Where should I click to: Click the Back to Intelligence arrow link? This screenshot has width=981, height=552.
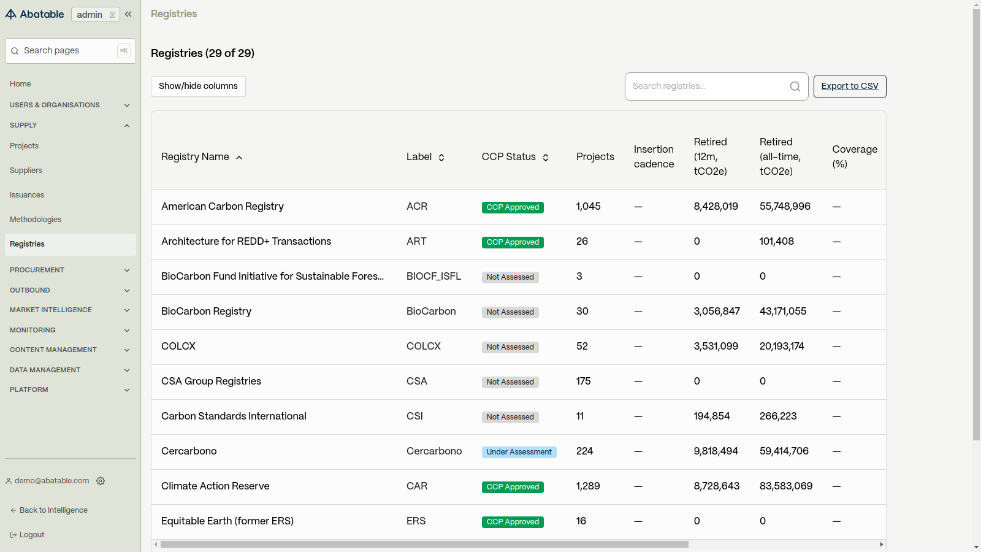tap(49, 510)
